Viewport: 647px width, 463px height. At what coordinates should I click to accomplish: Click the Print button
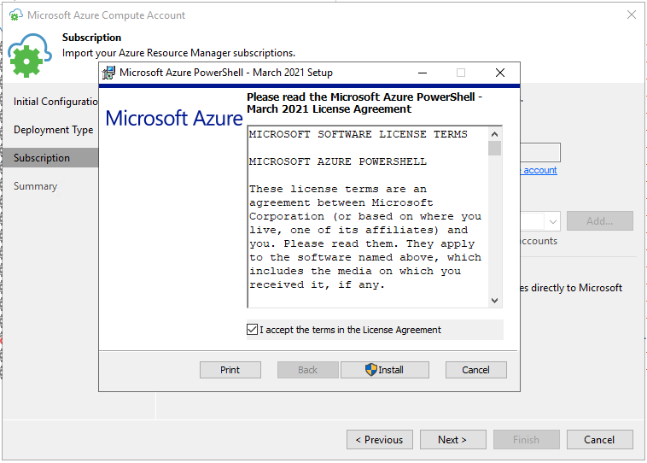point(230,370)
